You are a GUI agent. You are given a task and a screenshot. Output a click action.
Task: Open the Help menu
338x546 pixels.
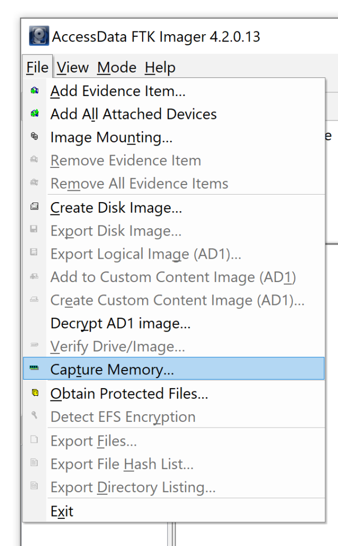(x=159, y=67)
